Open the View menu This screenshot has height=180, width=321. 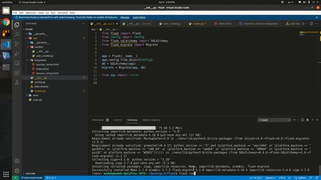pos(41,12)
